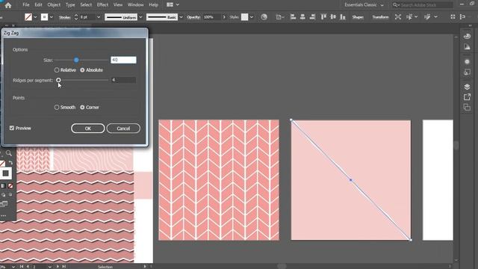Open the Object menu
Viewport: 478px width, 269px height.
(54, 5)
